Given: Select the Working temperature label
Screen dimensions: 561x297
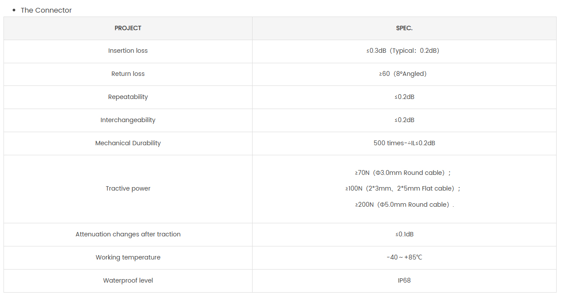Looking at the screenshot, I should pyautogui.click(x=128, y=258).
